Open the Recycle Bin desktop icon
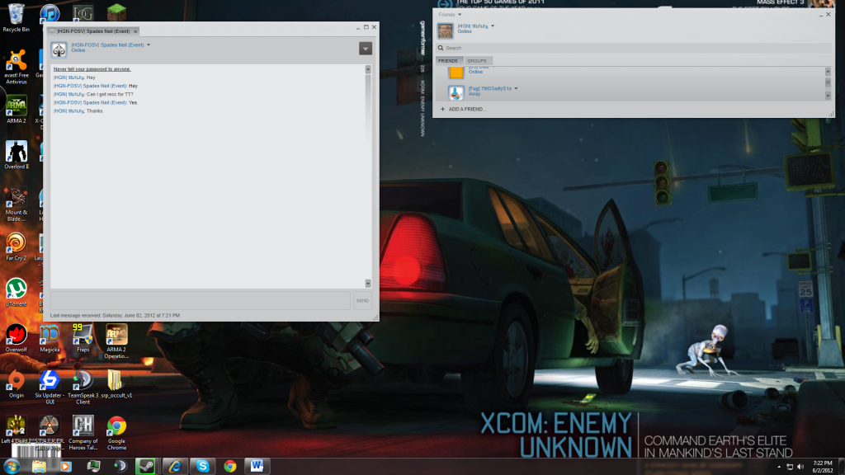 tap(17, 16)
